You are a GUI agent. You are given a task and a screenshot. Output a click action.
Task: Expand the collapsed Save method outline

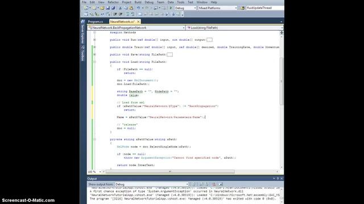tap(94, 54)
